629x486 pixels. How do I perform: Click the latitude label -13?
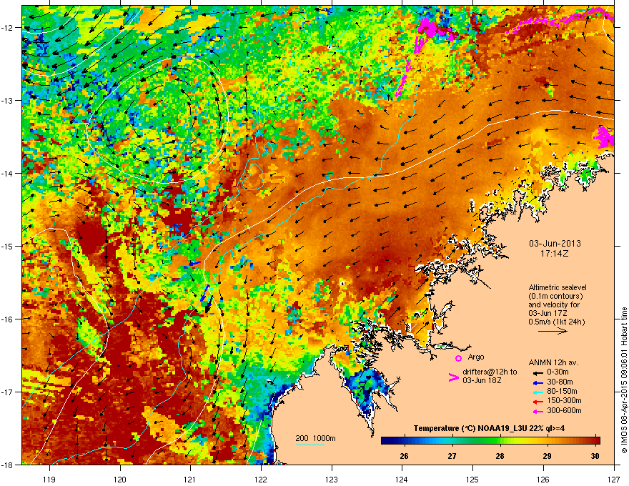click(x=7, y=100)
